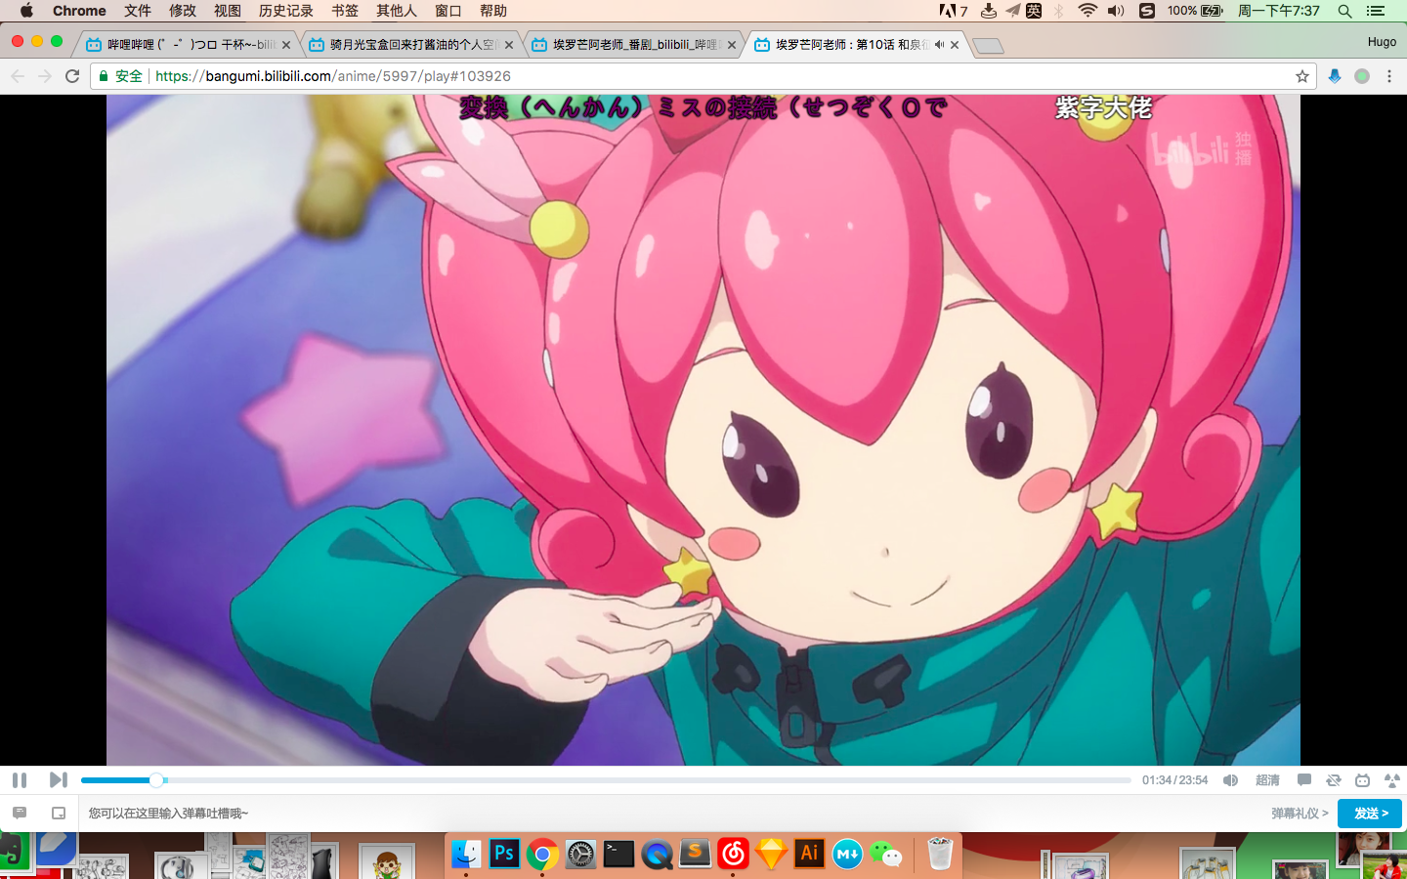
Task: Open the Hugo profile button
Action: coord(1382,42)
